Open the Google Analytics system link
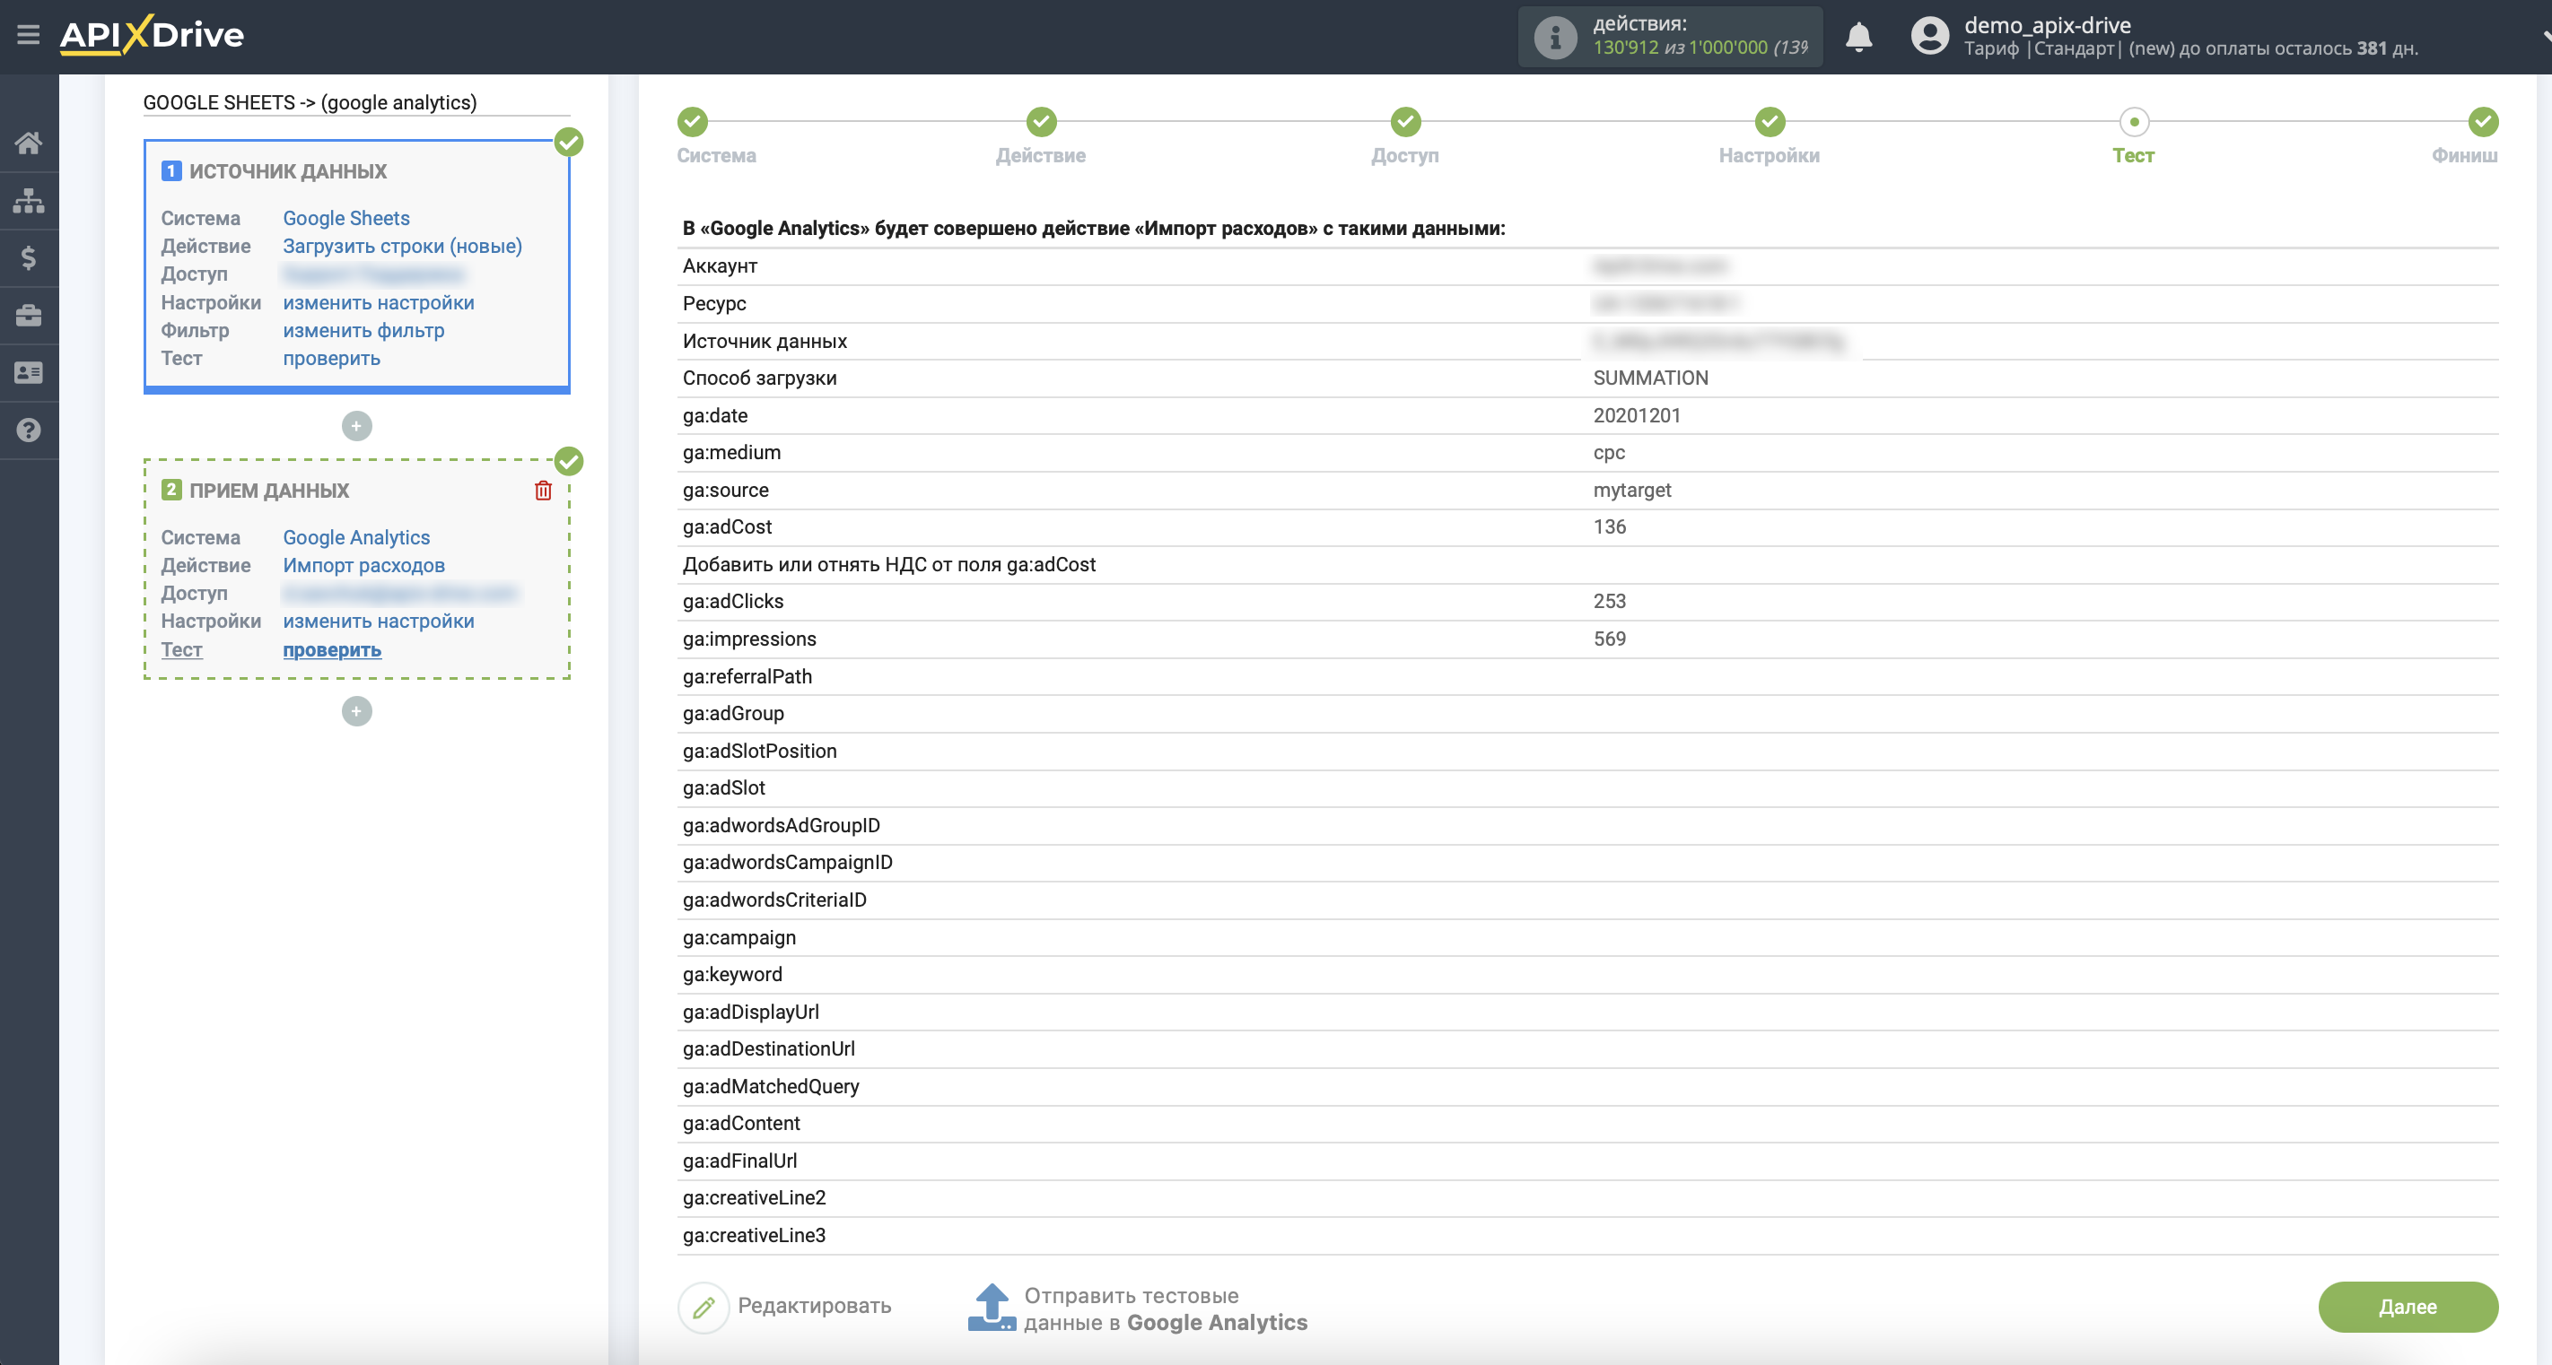The width and height of the screenshot is (2552, 1365). click(356, 537)
